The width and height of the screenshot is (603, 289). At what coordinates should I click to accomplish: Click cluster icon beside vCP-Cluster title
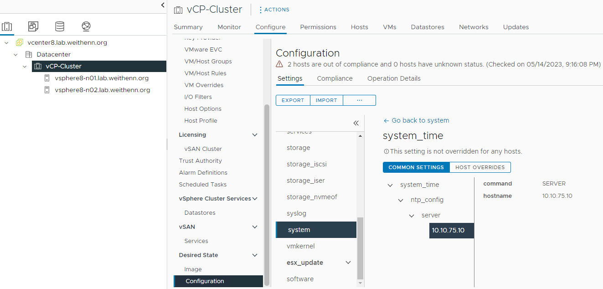[178, 10]
